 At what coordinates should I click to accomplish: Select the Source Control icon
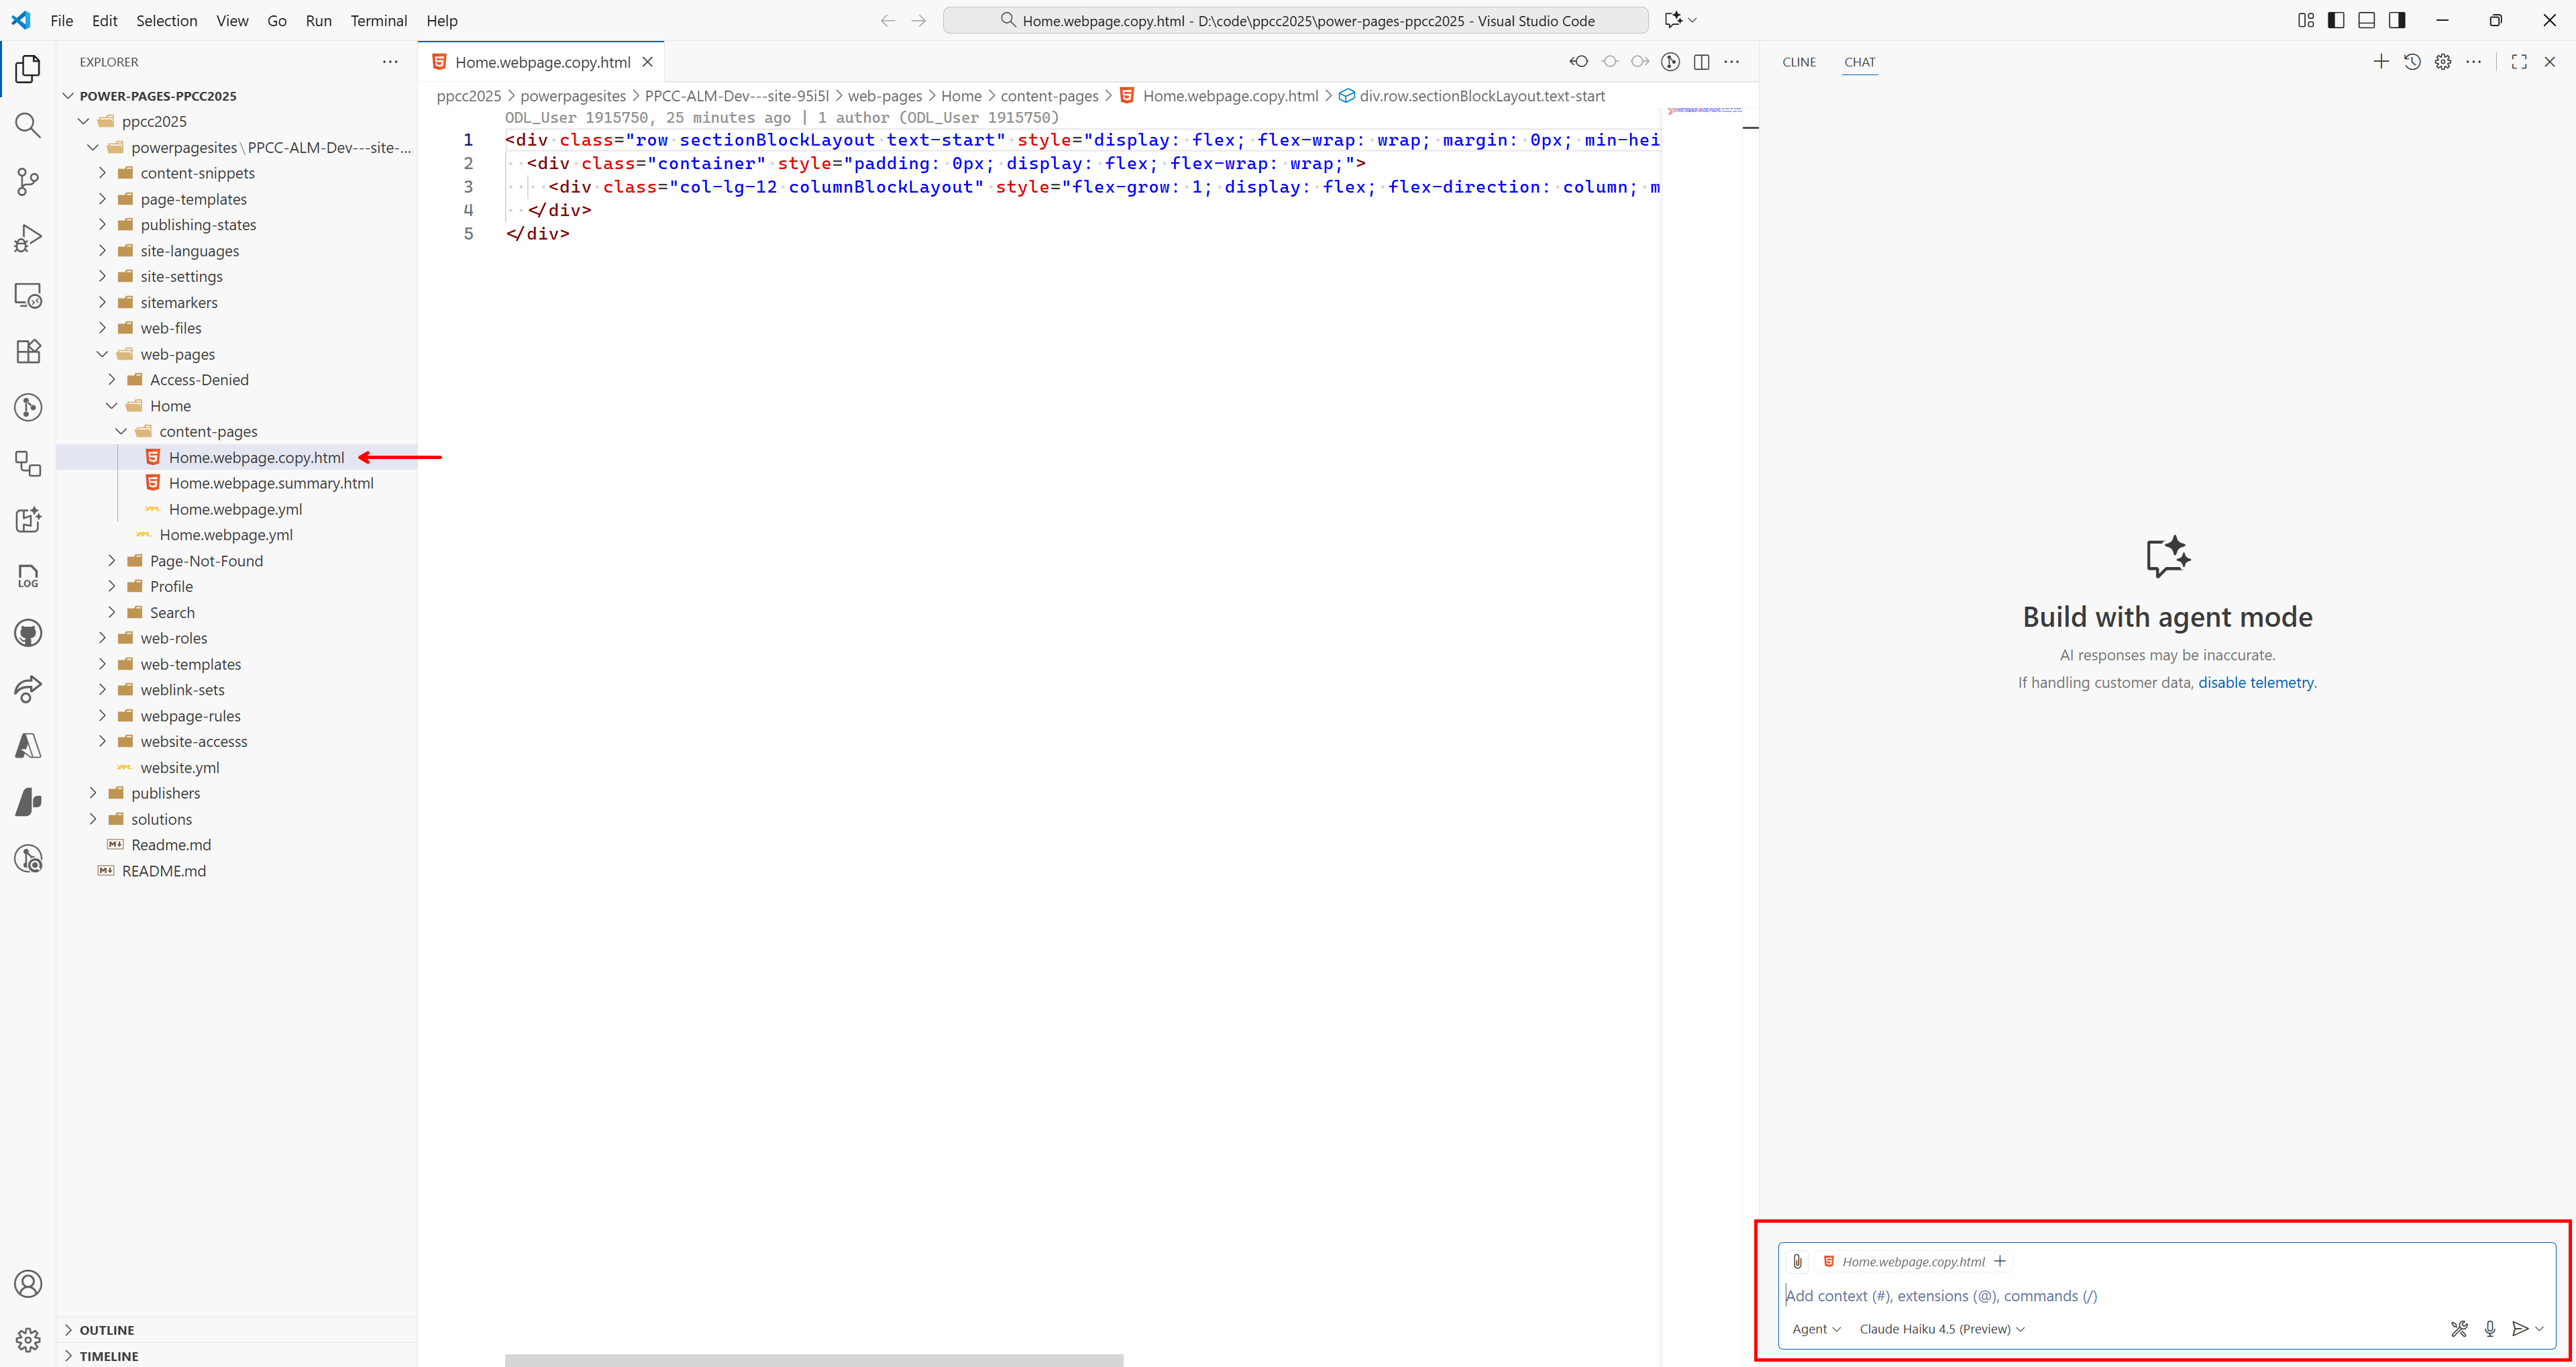pyautogui.click(x=27, y=181)
